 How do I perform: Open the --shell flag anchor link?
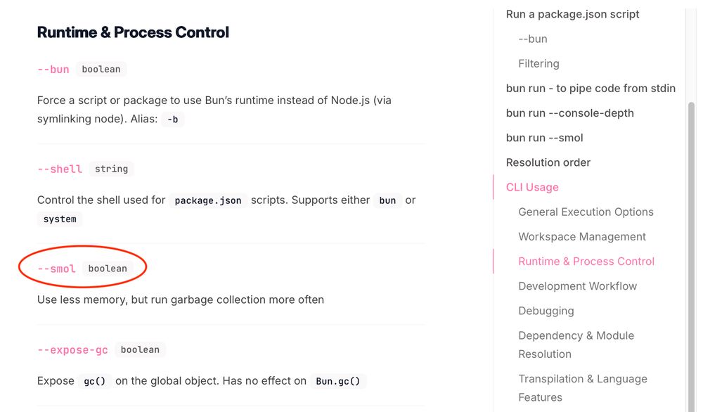pos(59,169)
